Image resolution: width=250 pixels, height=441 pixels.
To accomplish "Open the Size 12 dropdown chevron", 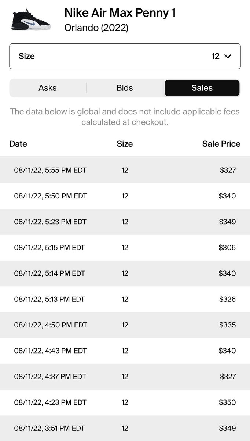I will tap(228, 56).
